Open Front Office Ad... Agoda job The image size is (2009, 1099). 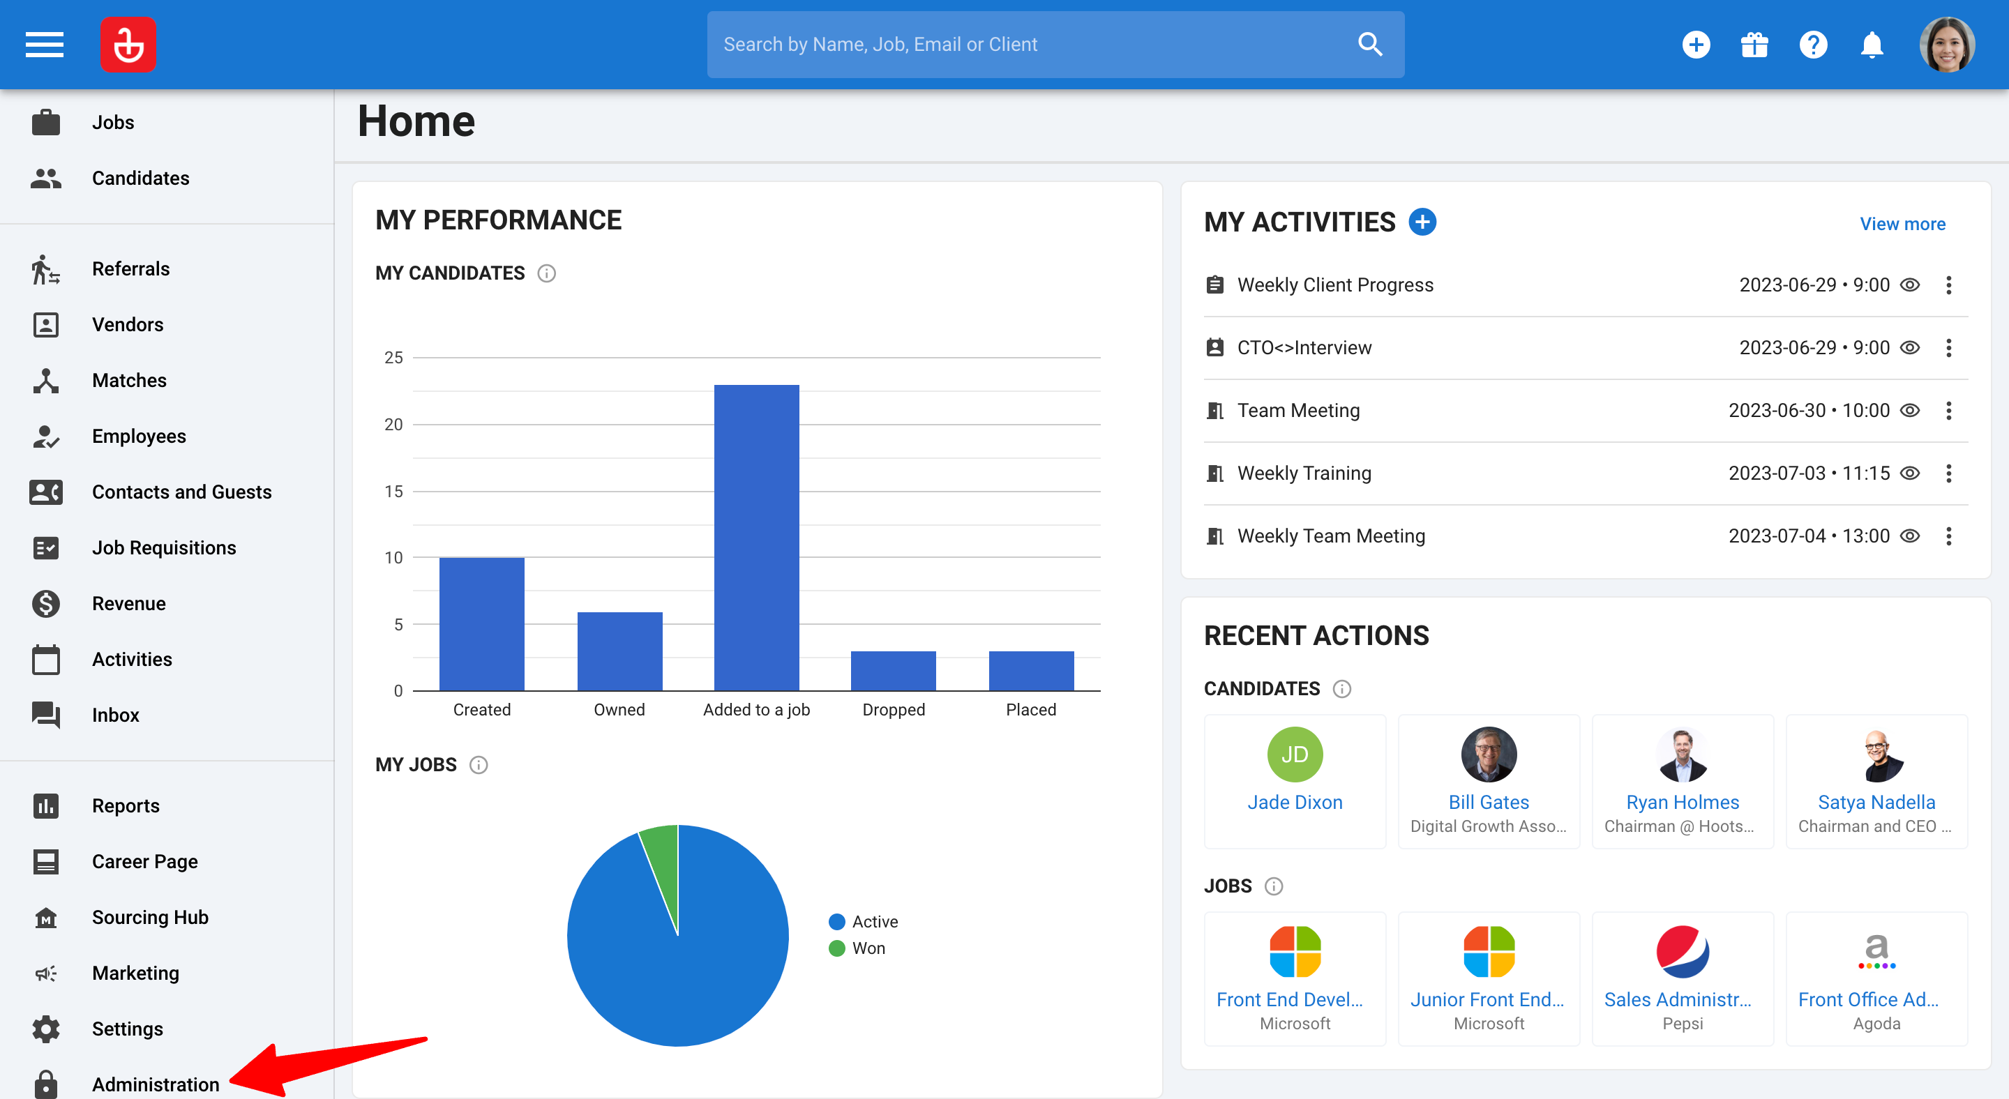click(x=1876, y=979)
